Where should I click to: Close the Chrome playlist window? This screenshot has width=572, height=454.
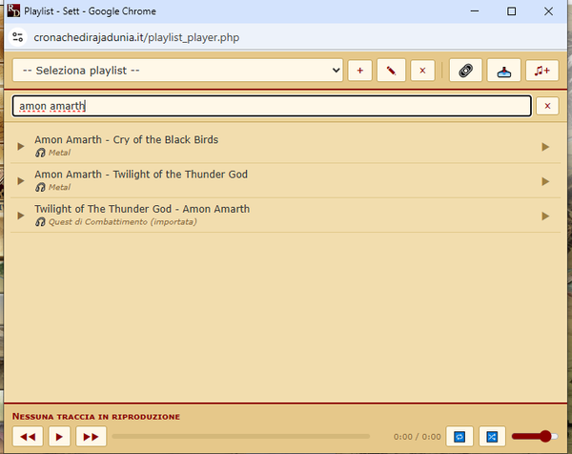(548, 11)
